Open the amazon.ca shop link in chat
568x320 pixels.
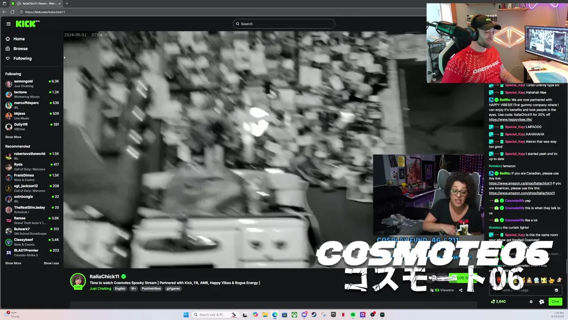[520, 183]
